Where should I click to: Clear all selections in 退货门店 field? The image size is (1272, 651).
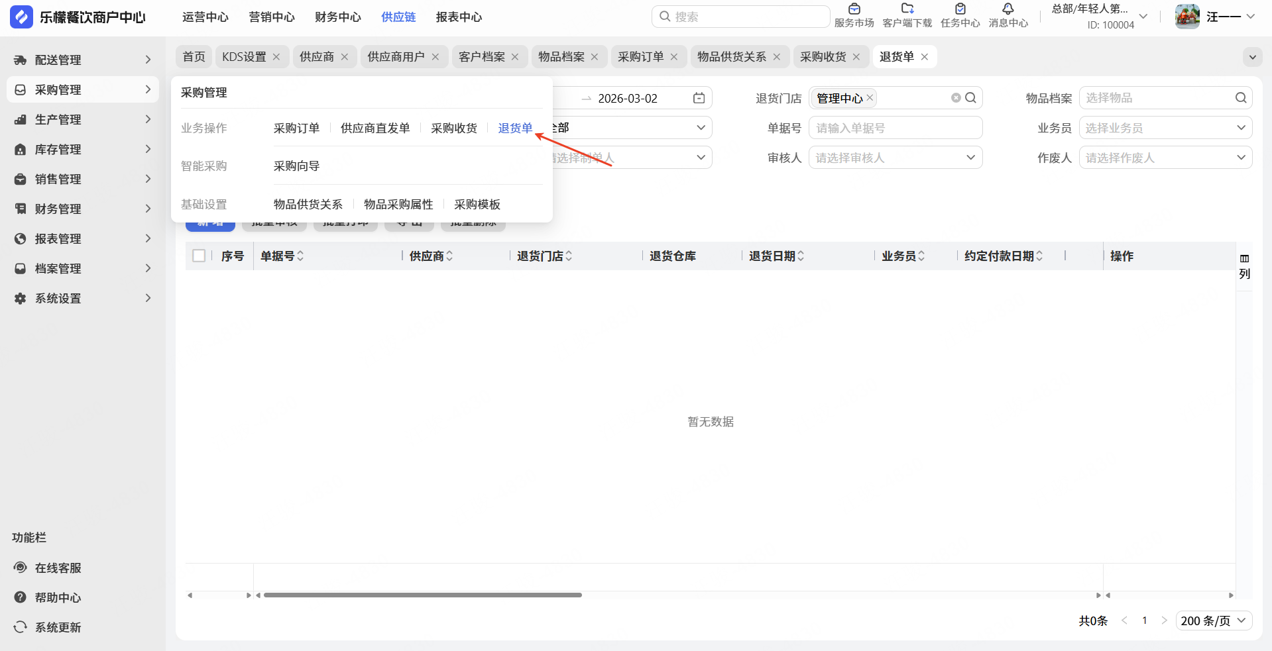click(x=956, y=98)
